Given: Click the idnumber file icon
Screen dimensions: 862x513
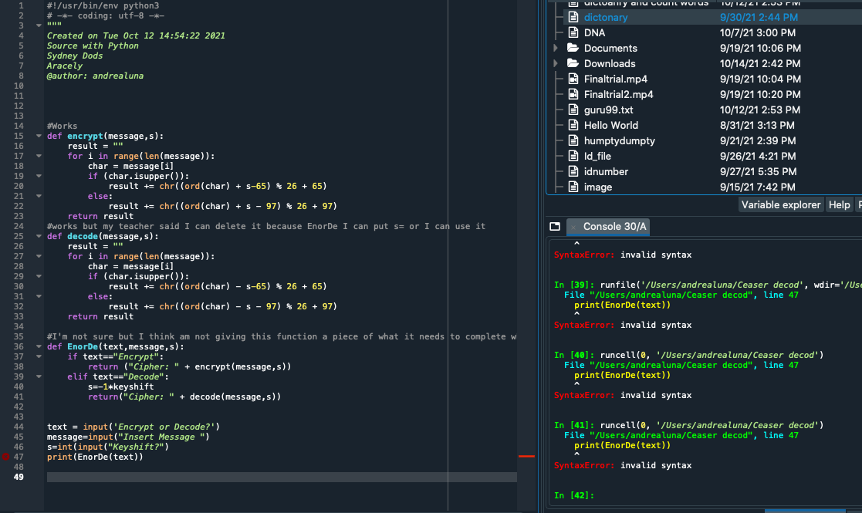Looking at the screenshot, I should [573, 170].
